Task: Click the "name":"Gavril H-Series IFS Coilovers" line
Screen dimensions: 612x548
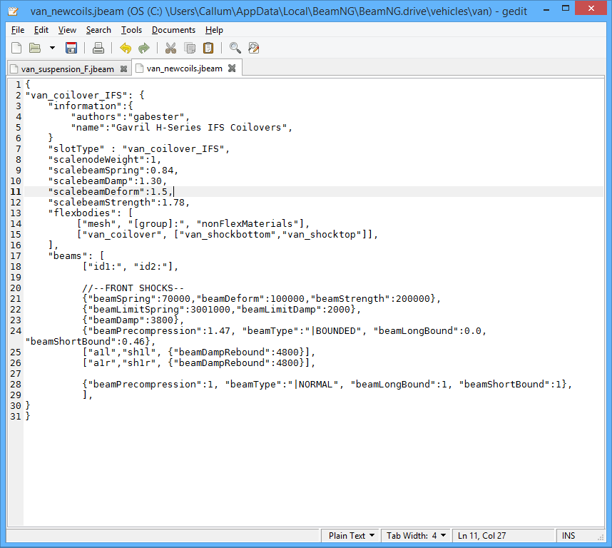Action: (x=181, y=127)
